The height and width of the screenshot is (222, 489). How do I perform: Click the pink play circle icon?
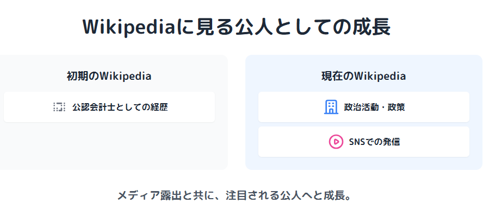click(x=336, y=142)
